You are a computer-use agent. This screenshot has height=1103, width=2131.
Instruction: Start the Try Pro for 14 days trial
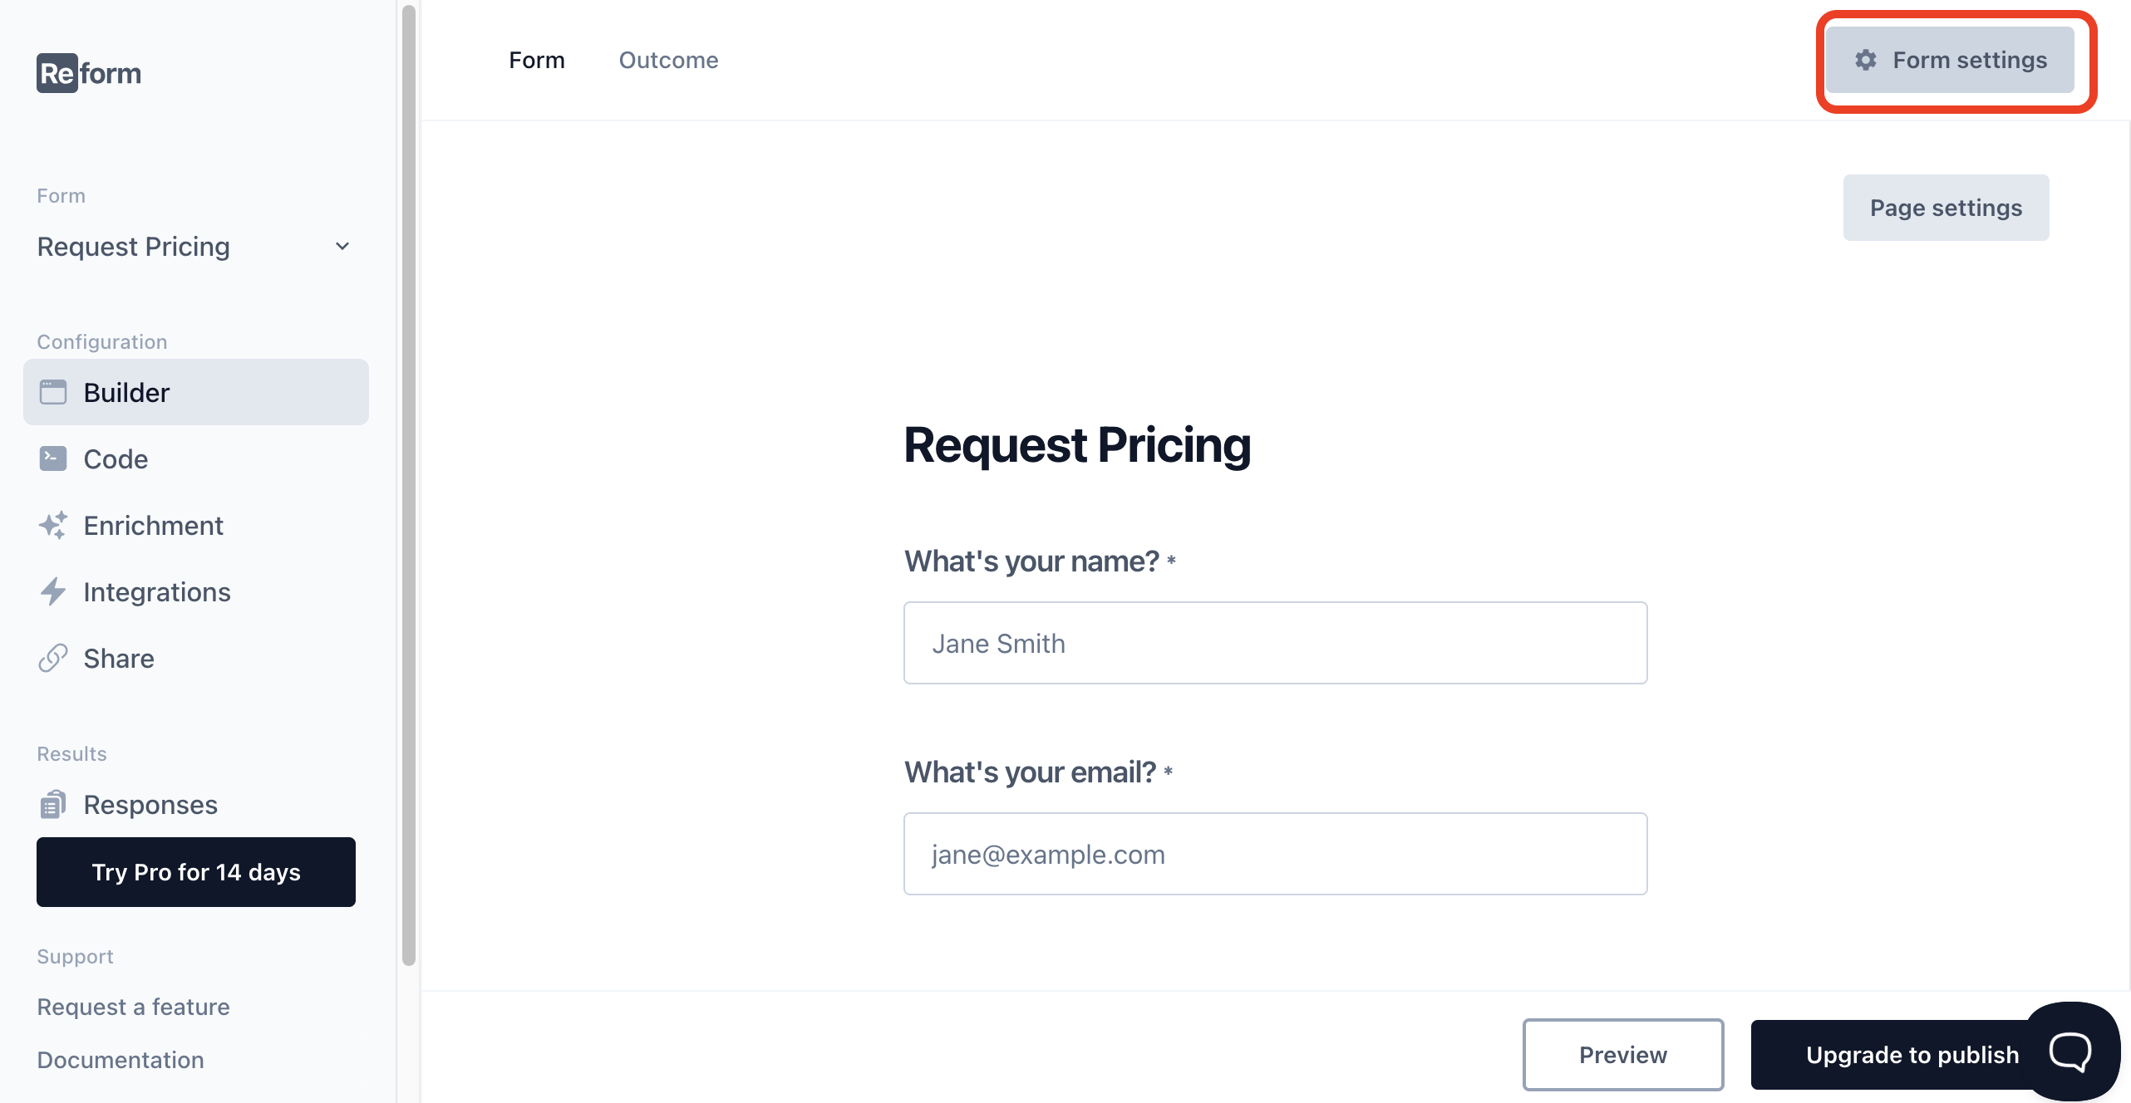click(x=196, y=872)
